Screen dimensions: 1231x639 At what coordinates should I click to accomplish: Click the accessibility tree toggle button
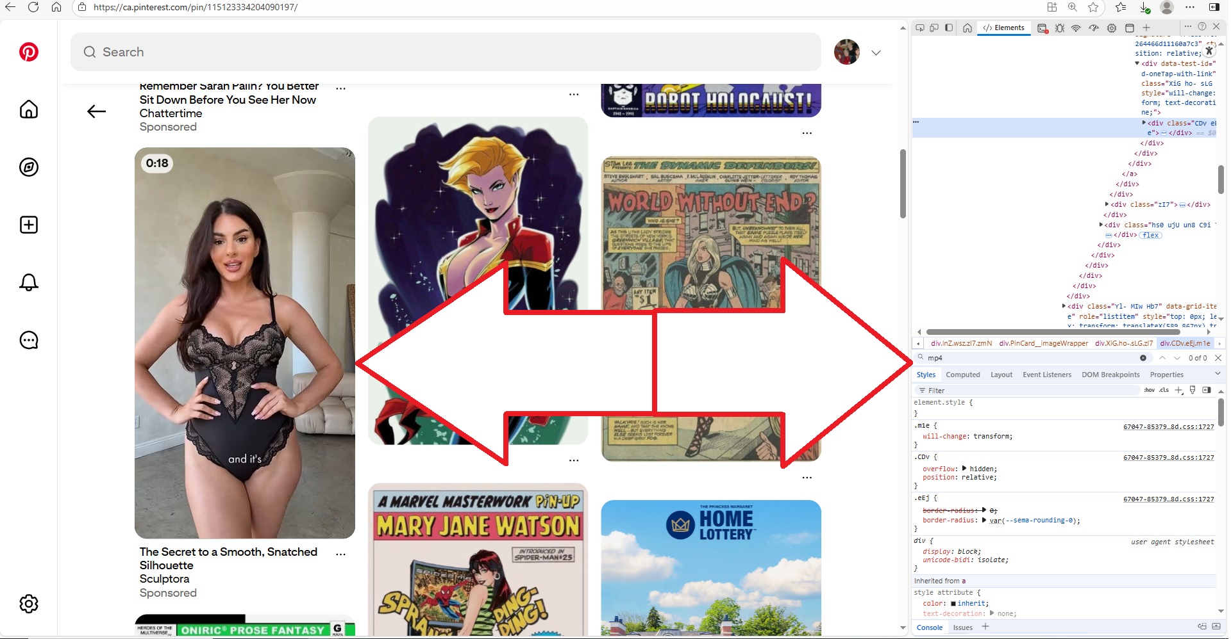1209,51
